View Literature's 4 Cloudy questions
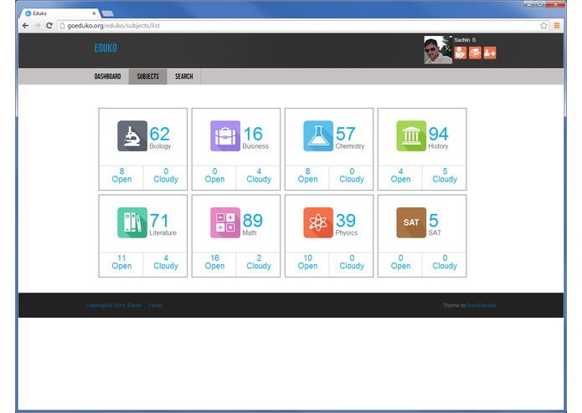Screen dimensions: 582x413 pos(166,262)
